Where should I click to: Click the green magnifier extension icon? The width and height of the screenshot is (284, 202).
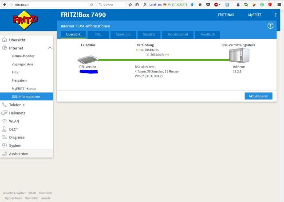click(246, 5)
